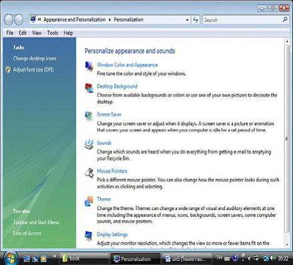
Task: Click the keyboard icon in language bar
Action: (x=227, y=258)
